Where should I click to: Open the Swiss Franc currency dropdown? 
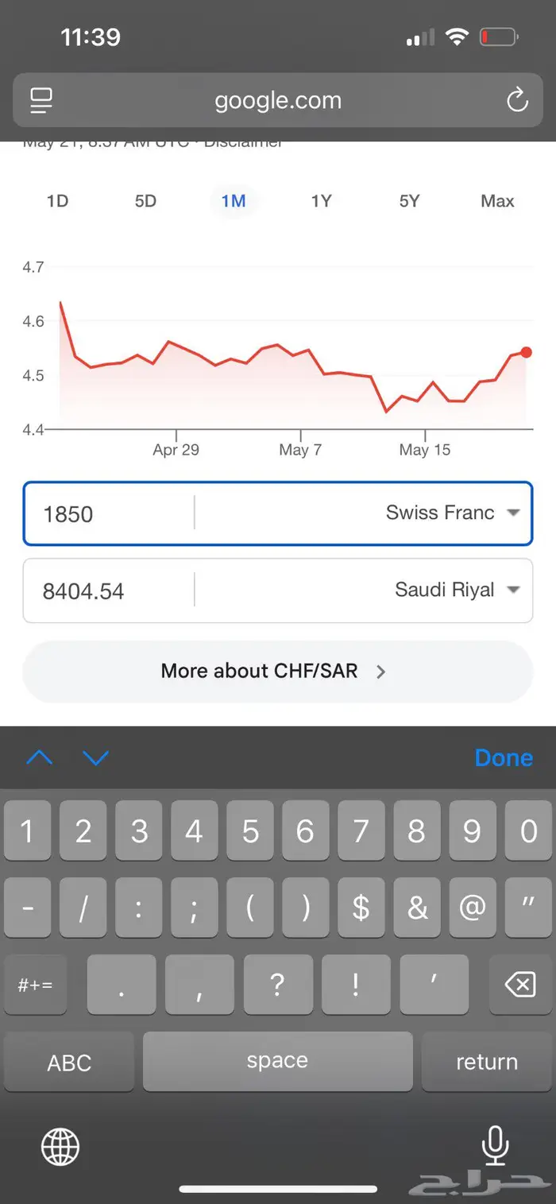(x=453, y=513)
